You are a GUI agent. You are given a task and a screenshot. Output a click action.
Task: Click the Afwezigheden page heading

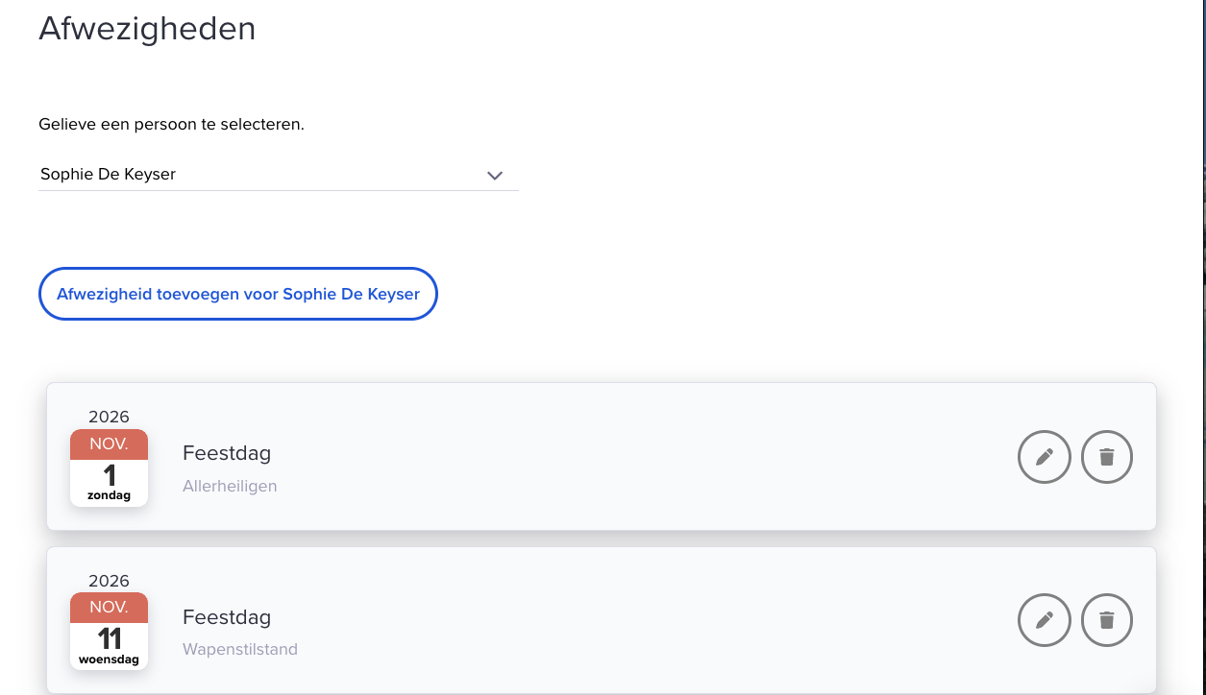(x=147, y=29)
